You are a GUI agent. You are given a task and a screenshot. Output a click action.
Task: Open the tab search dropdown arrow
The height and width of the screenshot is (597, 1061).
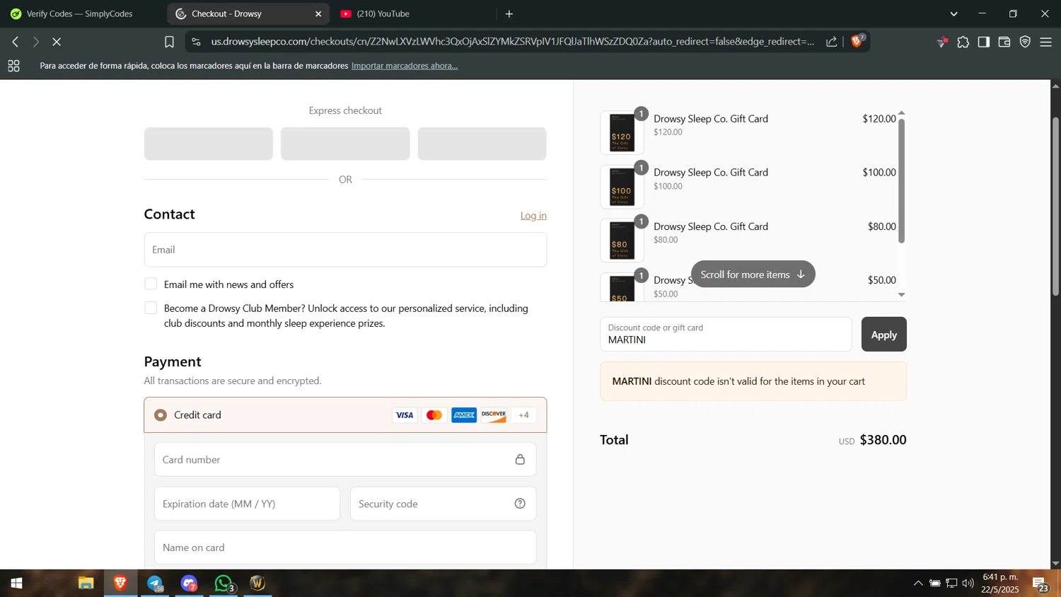[x=953, y=14]
